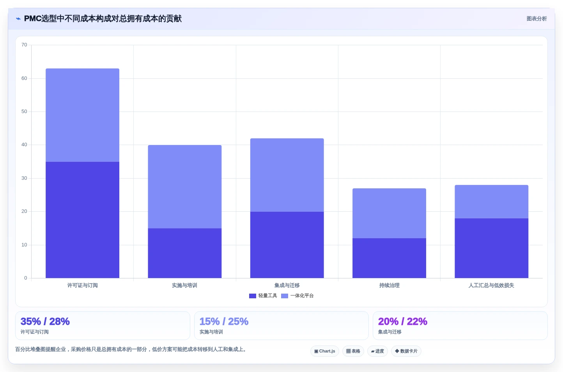Image resolution: width=563 pixels, height=372 pixels.
Task: Click the y-axis value 70
Action: tap(24, 45)
